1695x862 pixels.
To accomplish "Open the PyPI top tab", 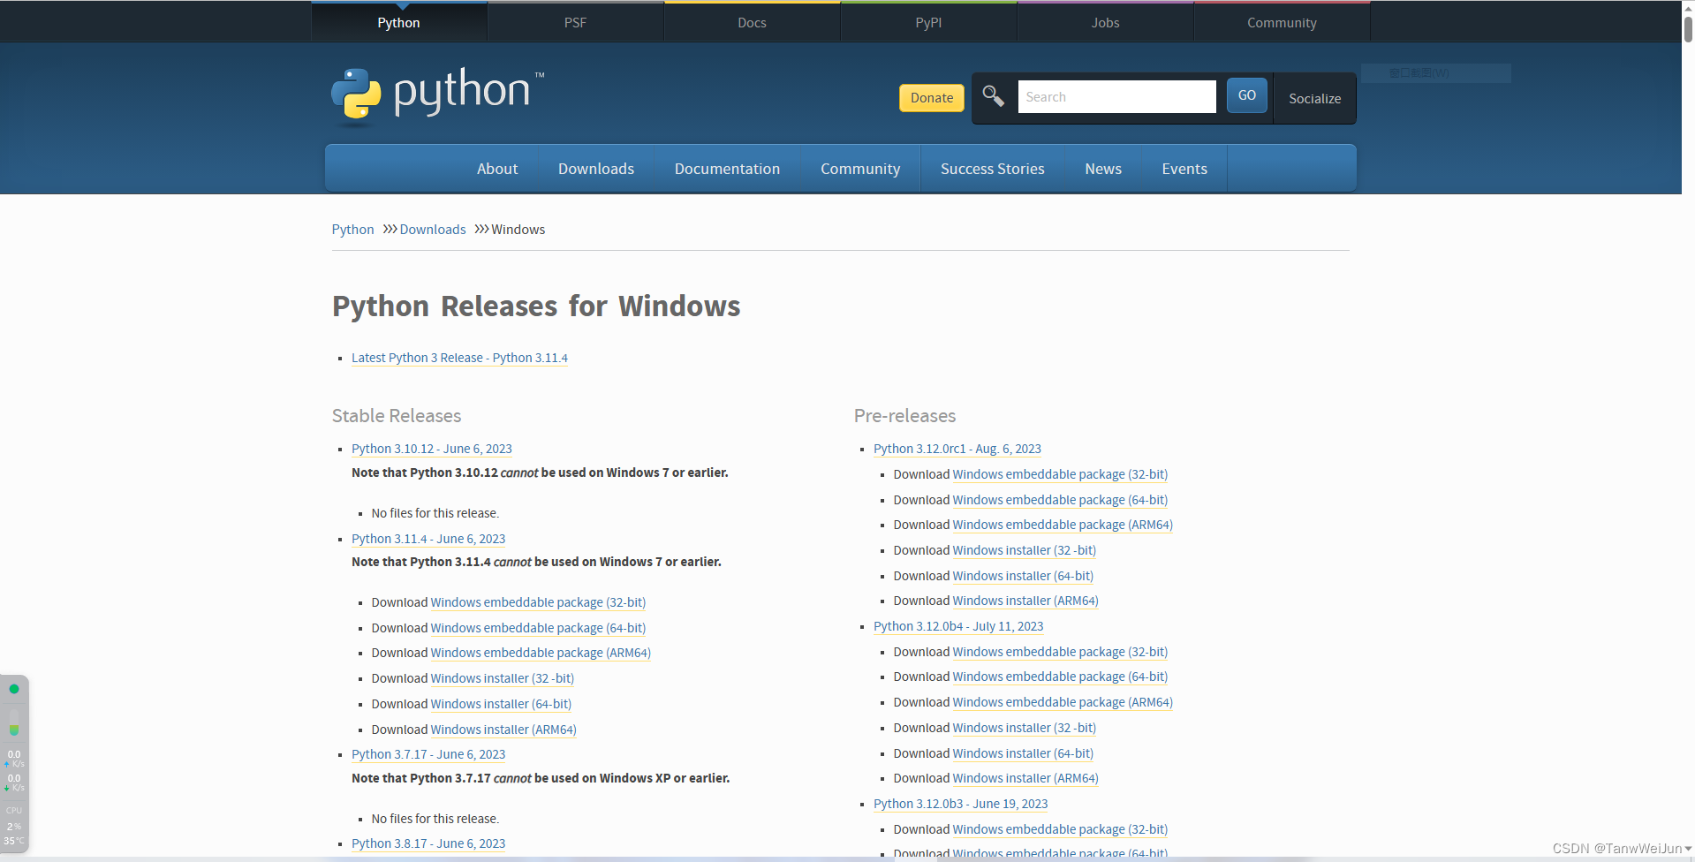I will click(x=928, y=23).
